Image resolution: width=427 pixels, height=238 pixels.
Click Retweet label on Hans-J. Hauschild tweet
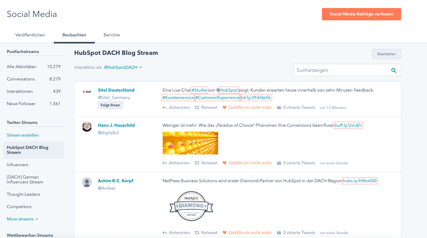pos(209,163)
